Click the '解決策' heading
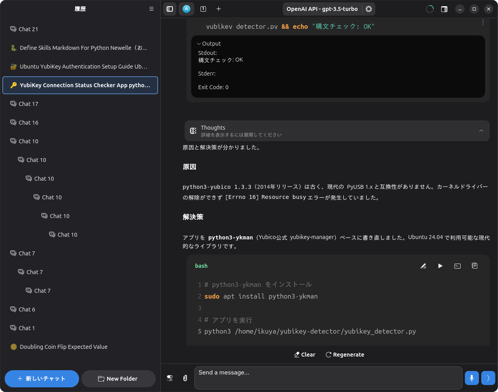 pyautogui.click(x=193, y=217)
